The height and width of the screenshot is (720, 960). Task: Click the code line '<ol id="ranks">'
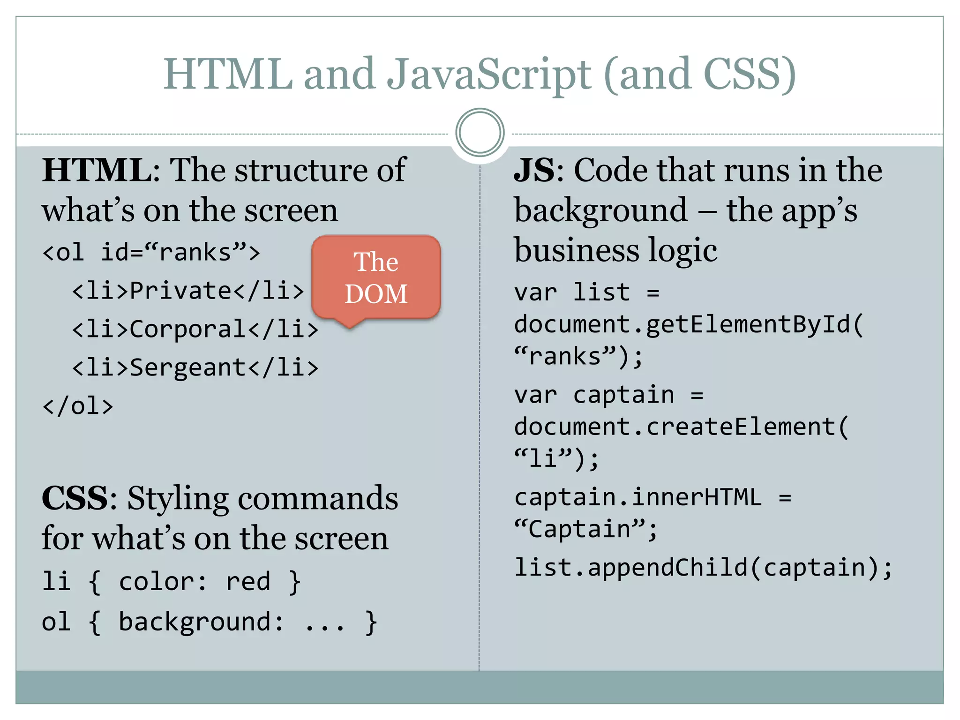pyautogui.click(x=151, y=252)
